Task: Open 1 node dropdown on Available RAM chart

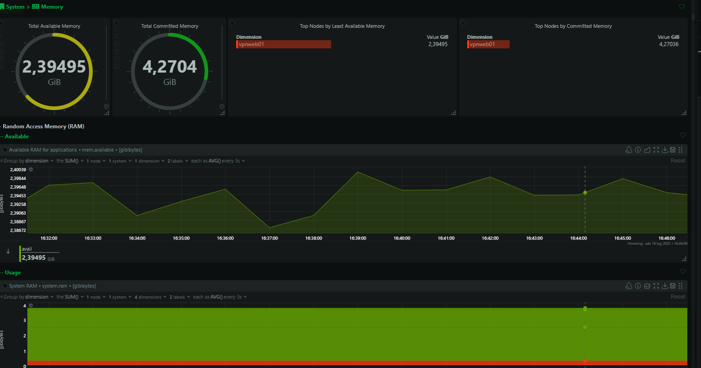Action: [x=96, y=161]
